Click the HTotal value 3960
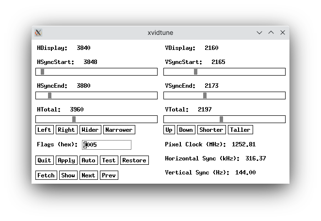 (77, 110)
